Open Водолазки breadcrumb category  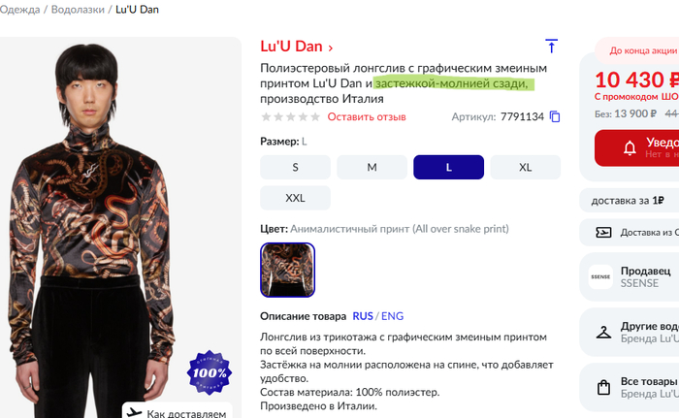78,10
